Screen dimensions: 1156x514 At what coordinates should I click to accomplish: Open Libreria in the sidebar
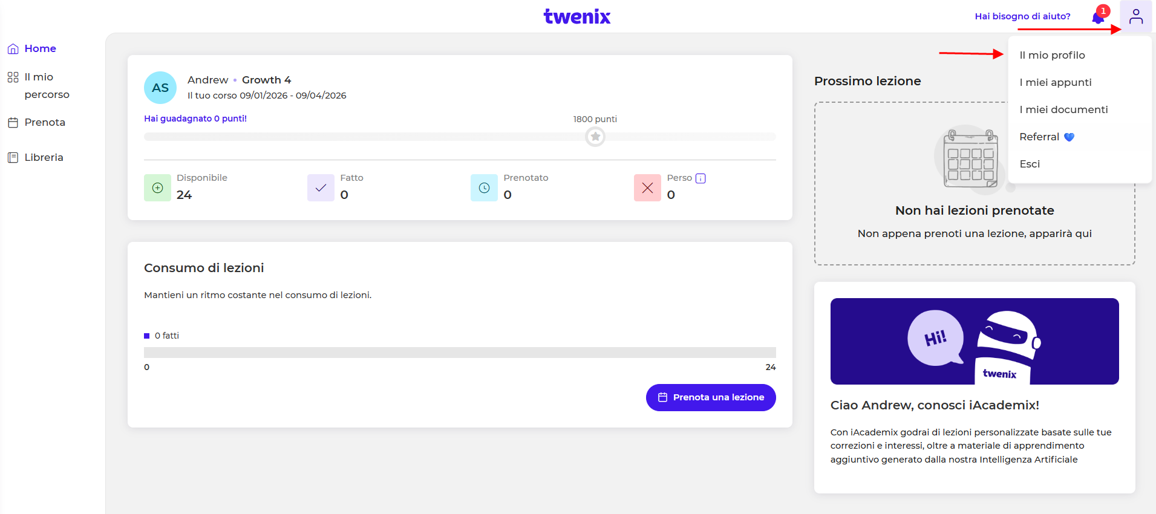[x=44, y=157]
